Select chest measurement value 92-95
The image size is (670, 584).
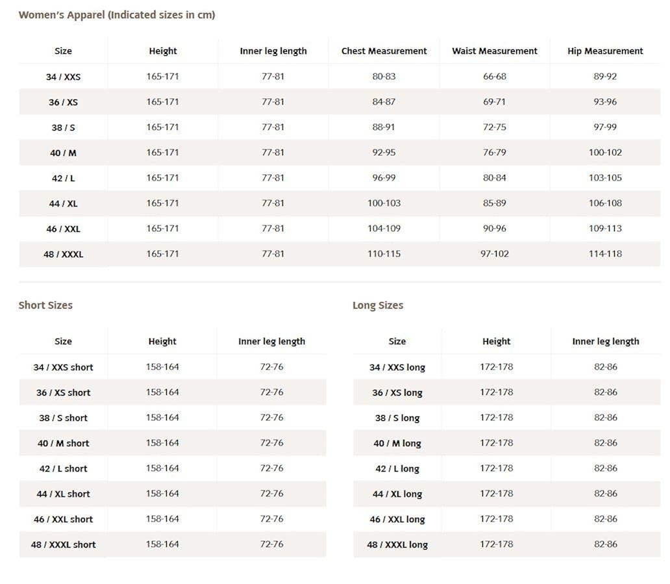click(384, 153)
